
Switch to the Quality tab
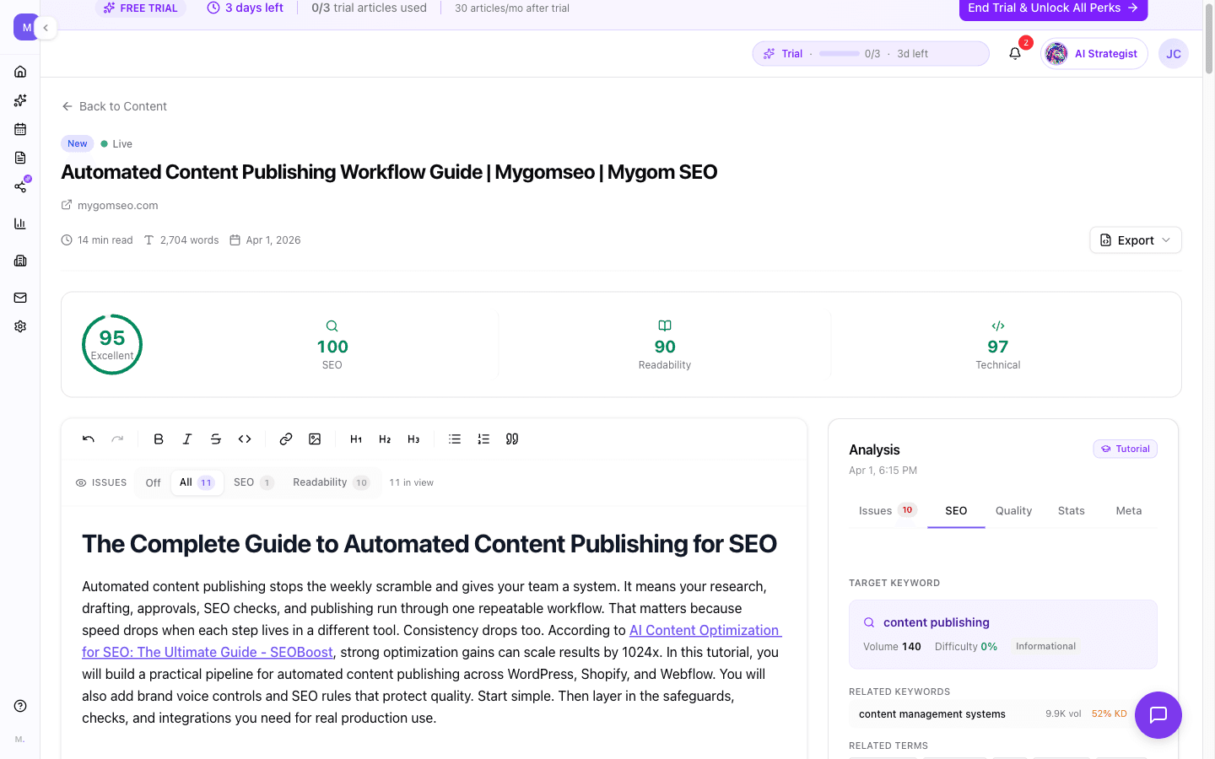(1012, 510)
